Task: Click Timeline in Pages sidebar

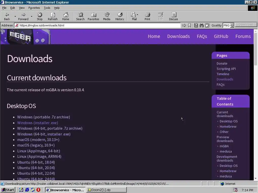Action: pos(223,74)
